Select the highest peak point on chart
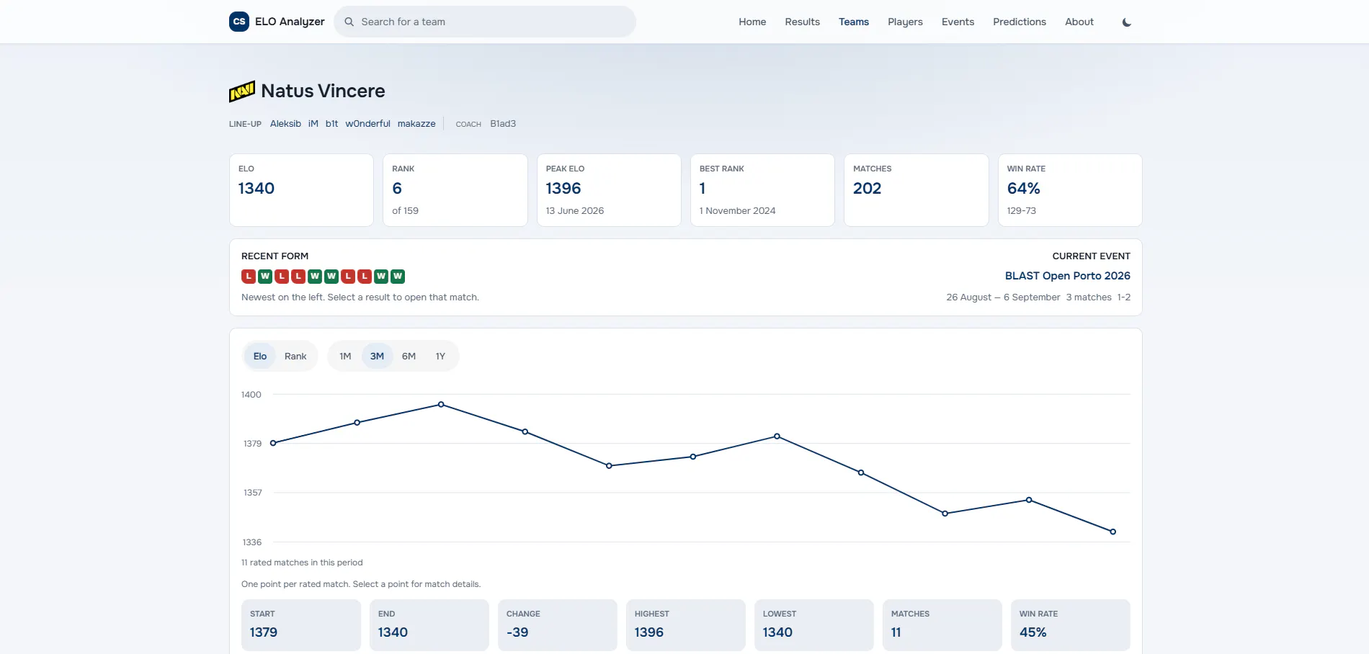 (441, 405)
